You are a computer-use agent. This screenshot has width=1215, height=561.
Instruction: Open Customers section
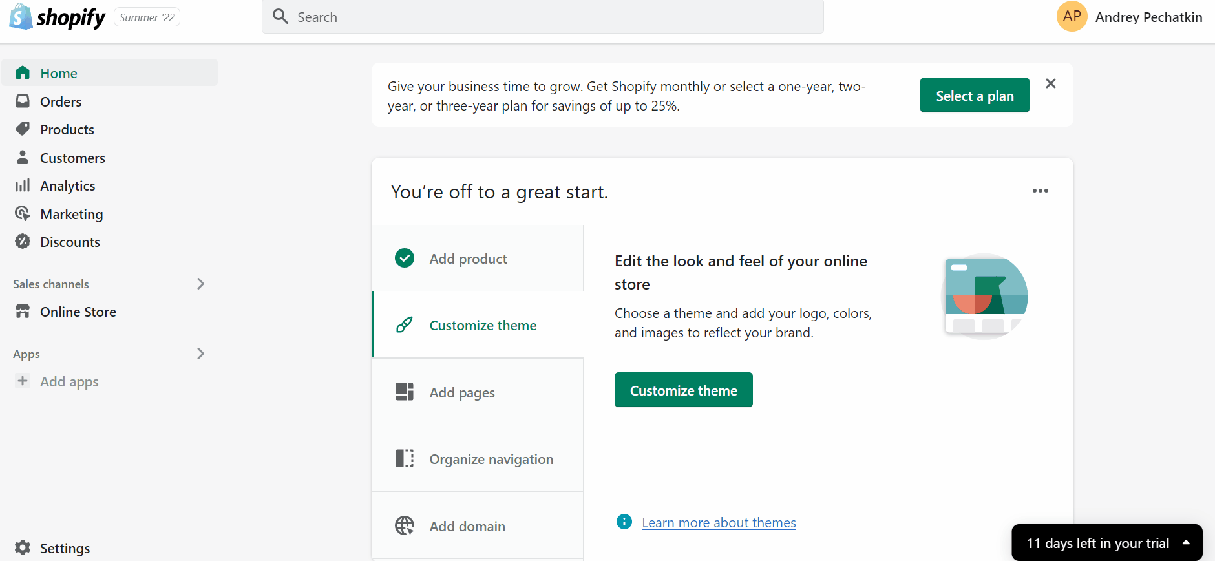[72, 158]
